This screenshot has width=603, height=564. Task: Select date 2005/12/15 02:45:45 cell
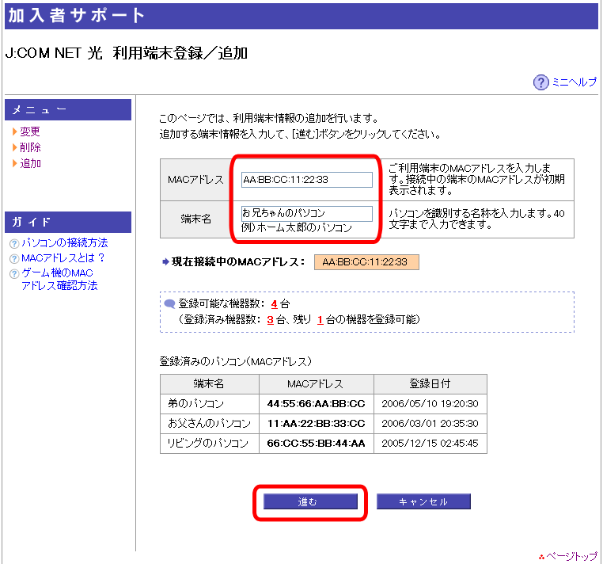[430, 444]
